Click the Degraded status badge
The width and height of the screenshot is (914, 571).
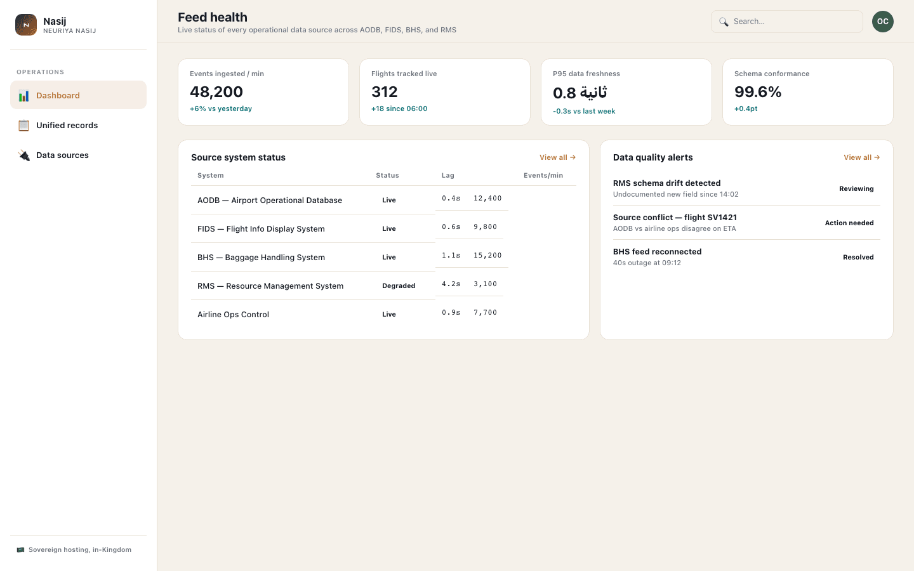(x=399, y=286)
